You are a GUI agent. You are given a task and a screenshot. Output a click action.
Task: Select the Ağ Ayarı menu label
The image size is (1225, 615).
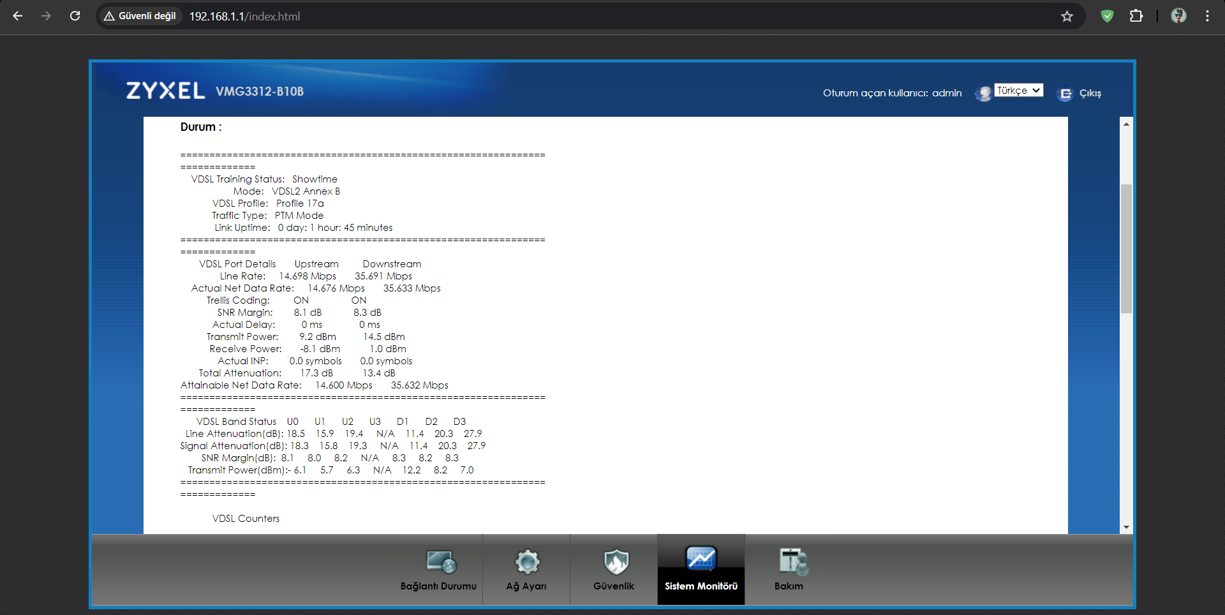[526, 586]
